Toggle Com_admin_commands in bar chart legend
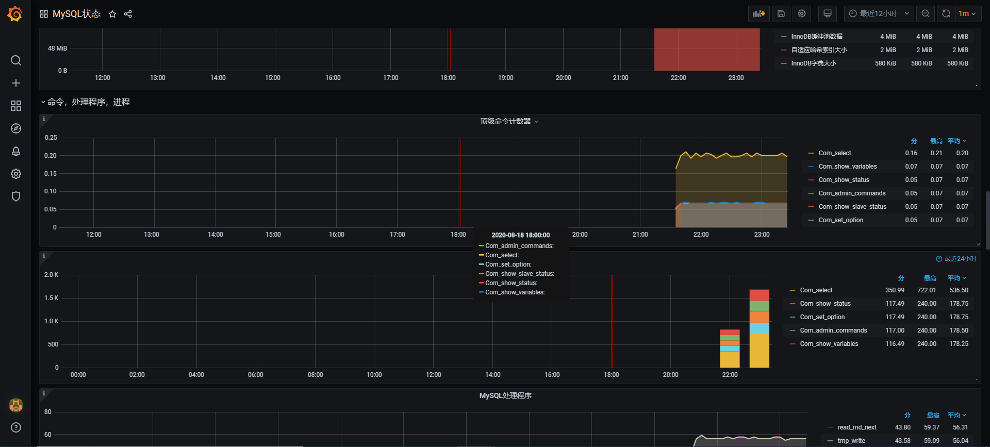Viewport: 990px width, 447px height. point(833,330)
